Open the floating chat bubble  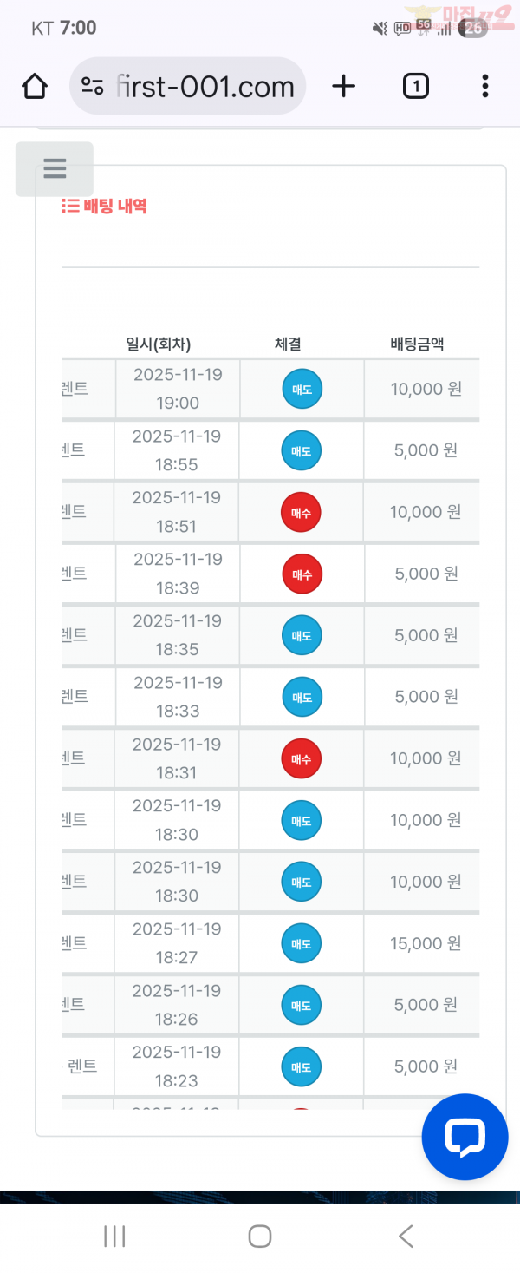[x=465, y=1137]
